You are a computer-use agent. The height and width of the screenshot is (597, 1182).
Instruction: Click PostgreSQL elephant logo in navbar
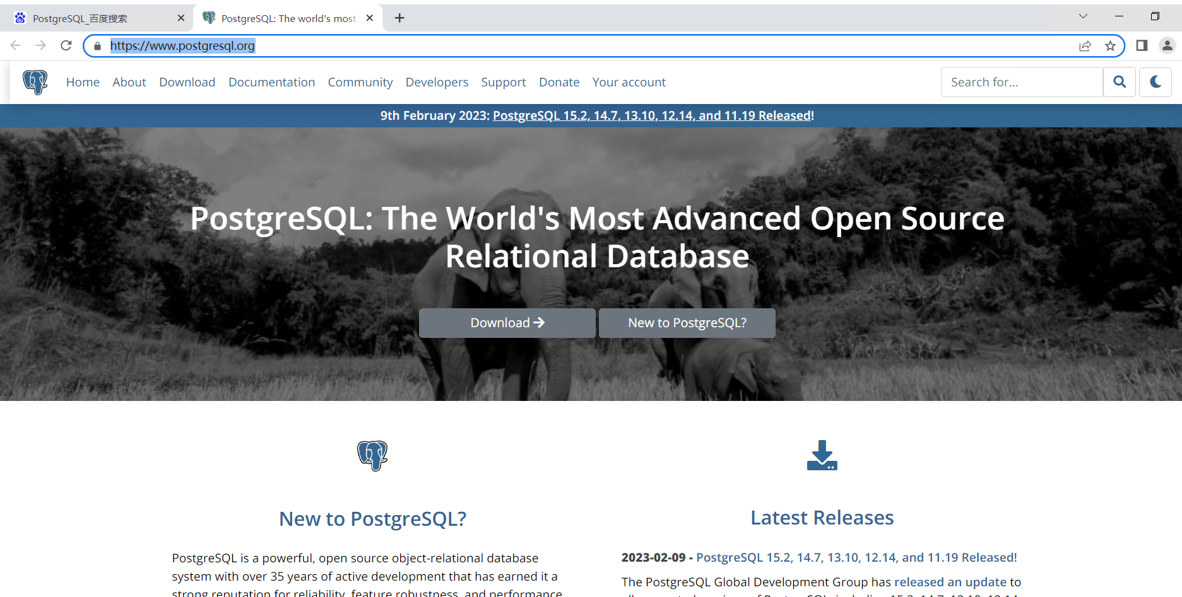[35, 82]
